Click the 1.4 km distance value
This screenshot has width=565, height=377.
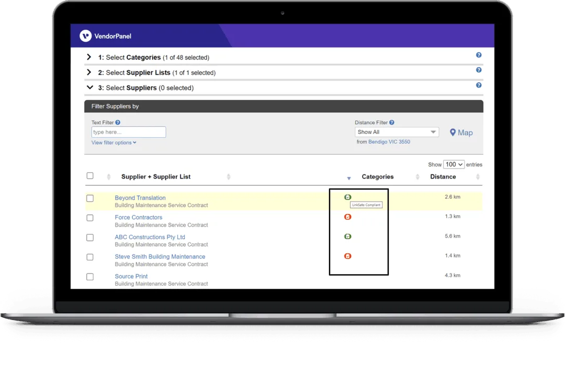(453, 256)
